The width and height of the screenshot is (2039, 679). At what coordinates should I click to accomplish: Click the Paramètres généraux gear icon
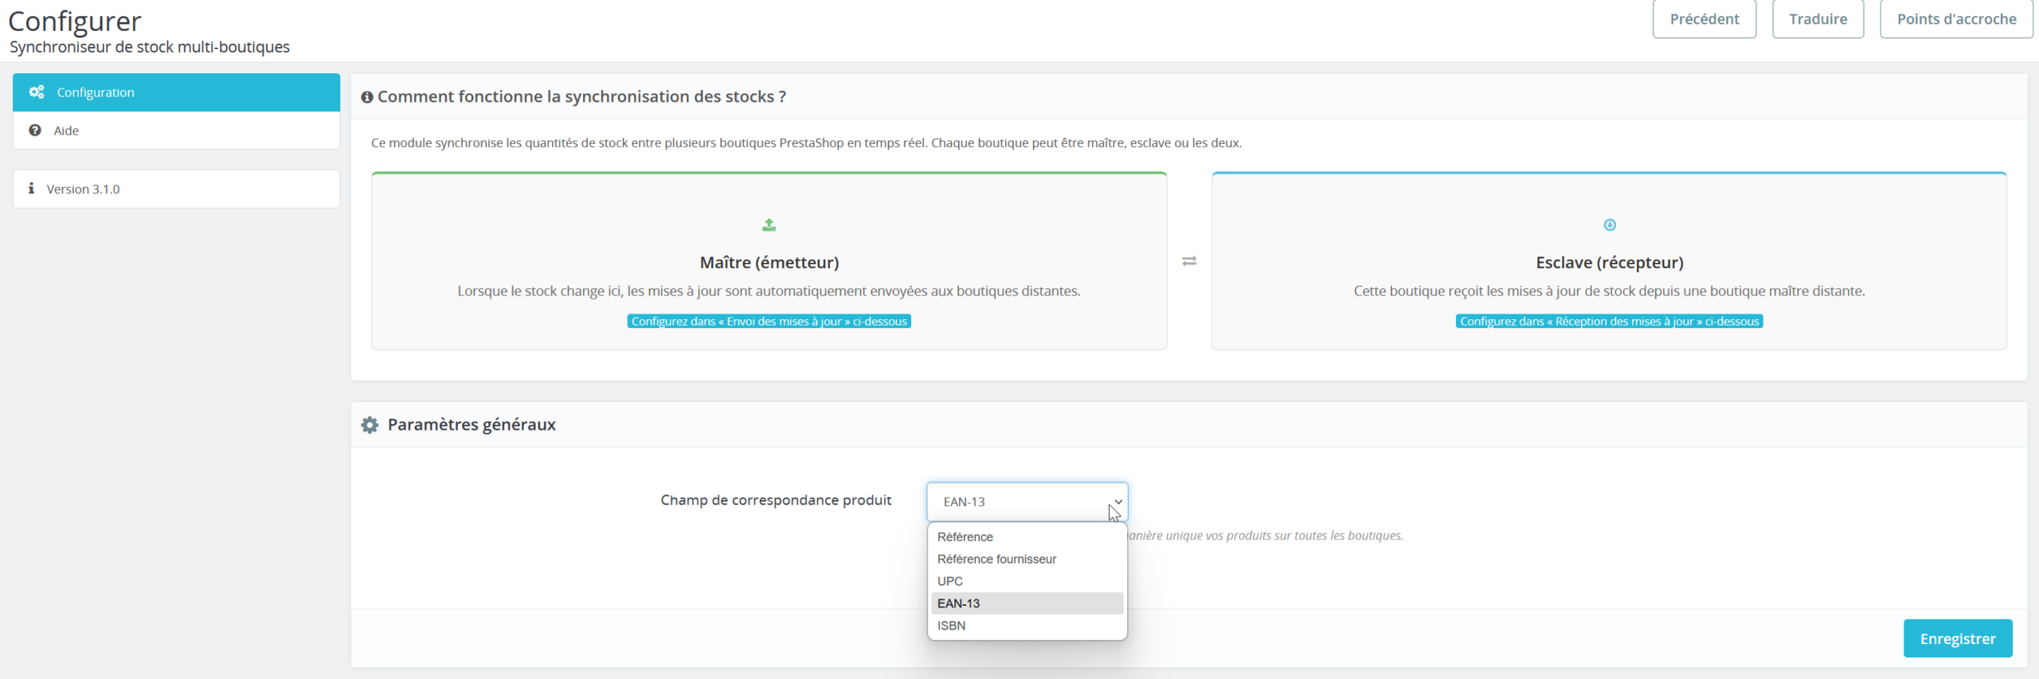pyautogui.click(x=370, y=425)
